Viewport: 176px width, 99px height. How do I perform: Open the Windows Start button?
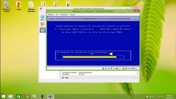coord(3,97)
